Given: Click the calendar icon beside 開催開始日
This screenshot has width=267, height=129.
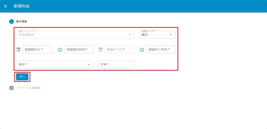Looking at the screenshot, I should (x=18, y=49).
